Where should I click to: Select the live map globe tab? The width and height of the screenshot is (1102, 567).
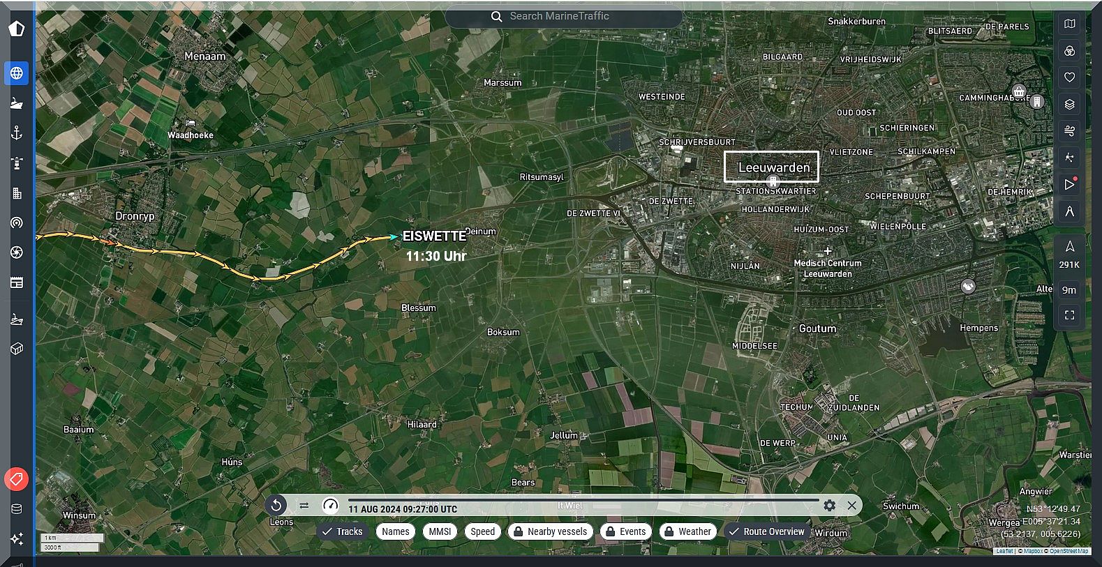[17, 73]
